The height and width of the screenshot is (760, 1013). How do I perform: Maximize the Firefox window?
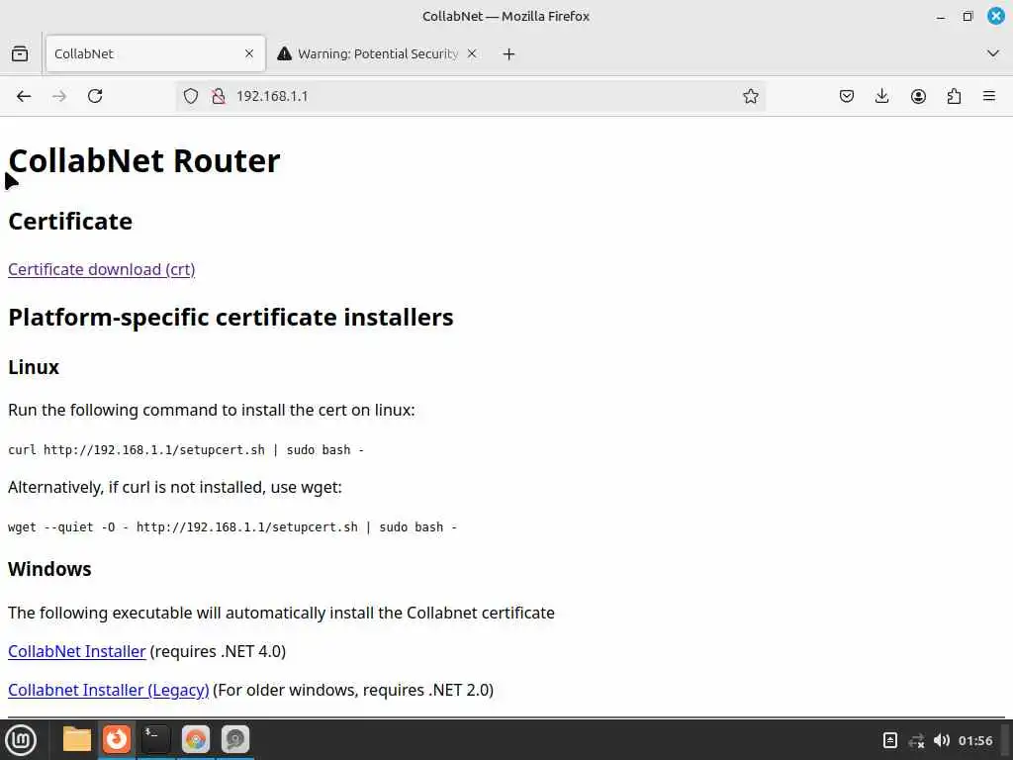click(x=967, y=17)
